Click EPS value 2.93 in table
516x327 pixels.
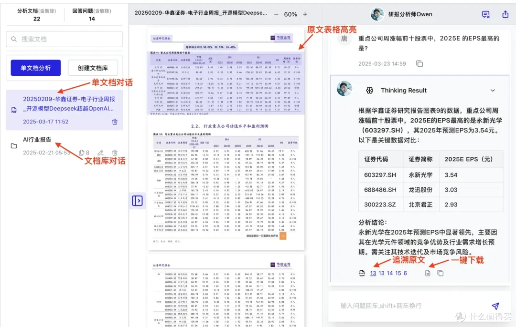point(451,204)
